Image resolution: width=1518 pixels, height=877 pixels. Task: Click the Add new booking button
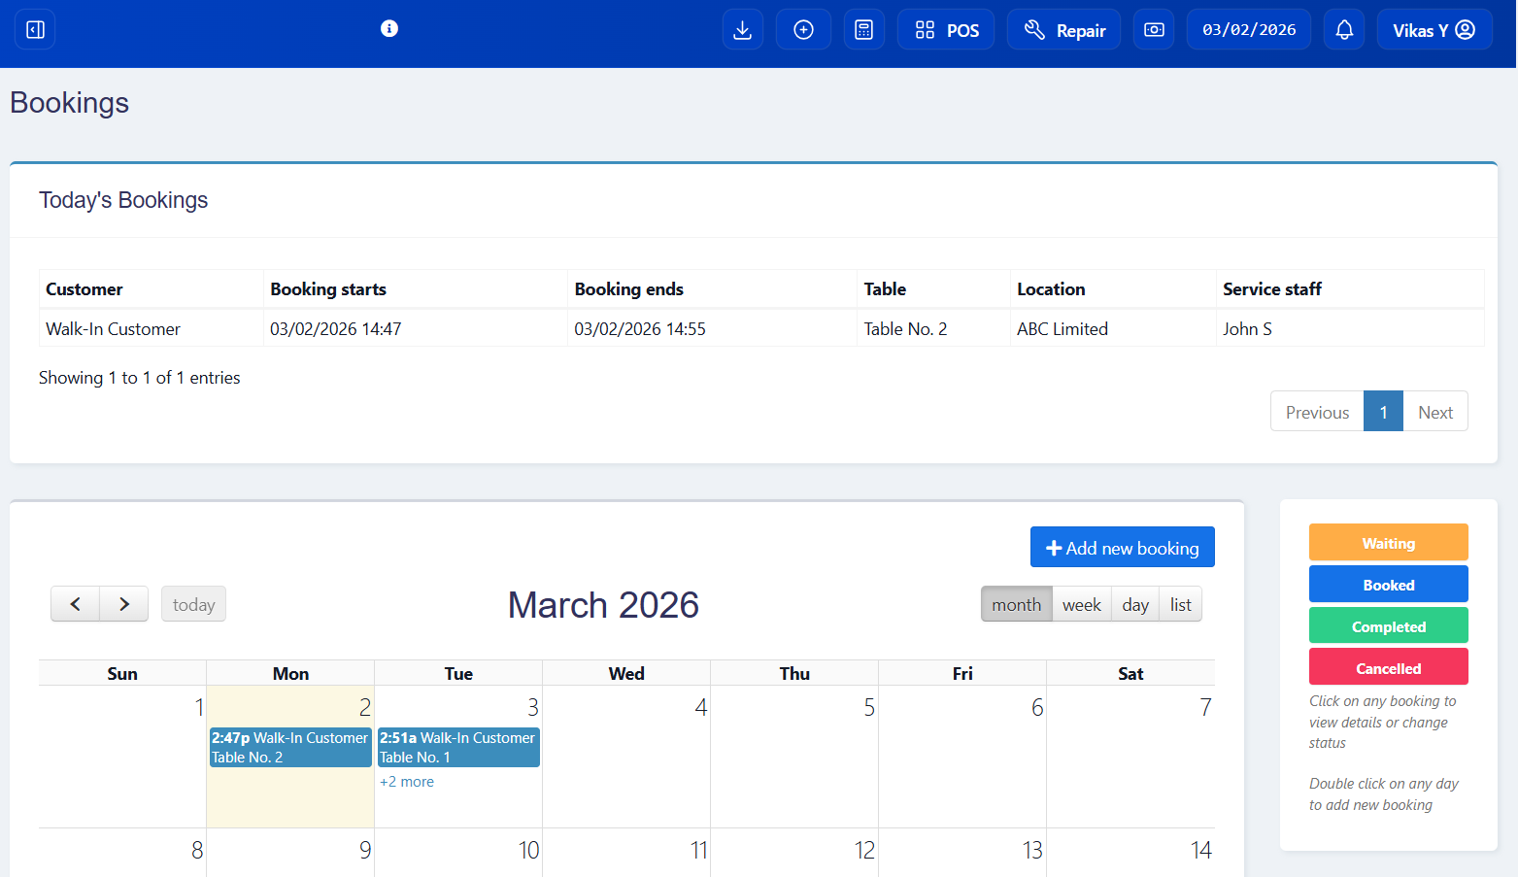1122,547
